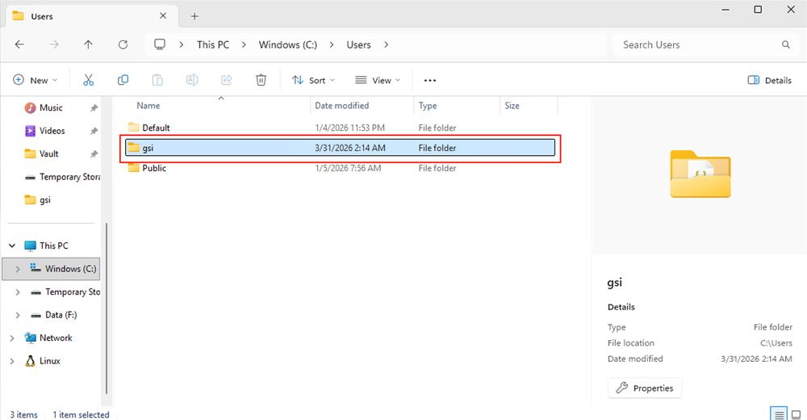Expand the Network tree node
The image size is (807, 420).
[x=11, y=338]
